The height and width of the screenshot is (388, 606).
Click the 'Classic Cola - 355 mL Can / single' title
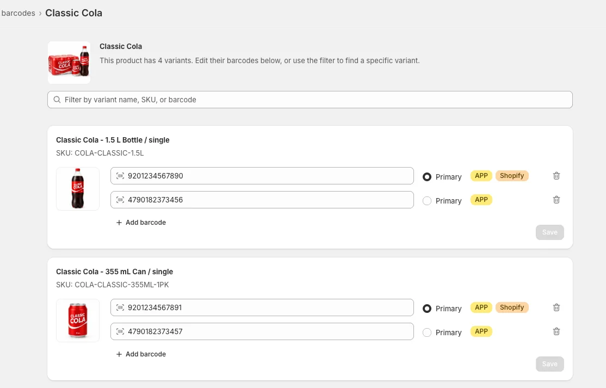pyautogui.click(x=114, y=272)
